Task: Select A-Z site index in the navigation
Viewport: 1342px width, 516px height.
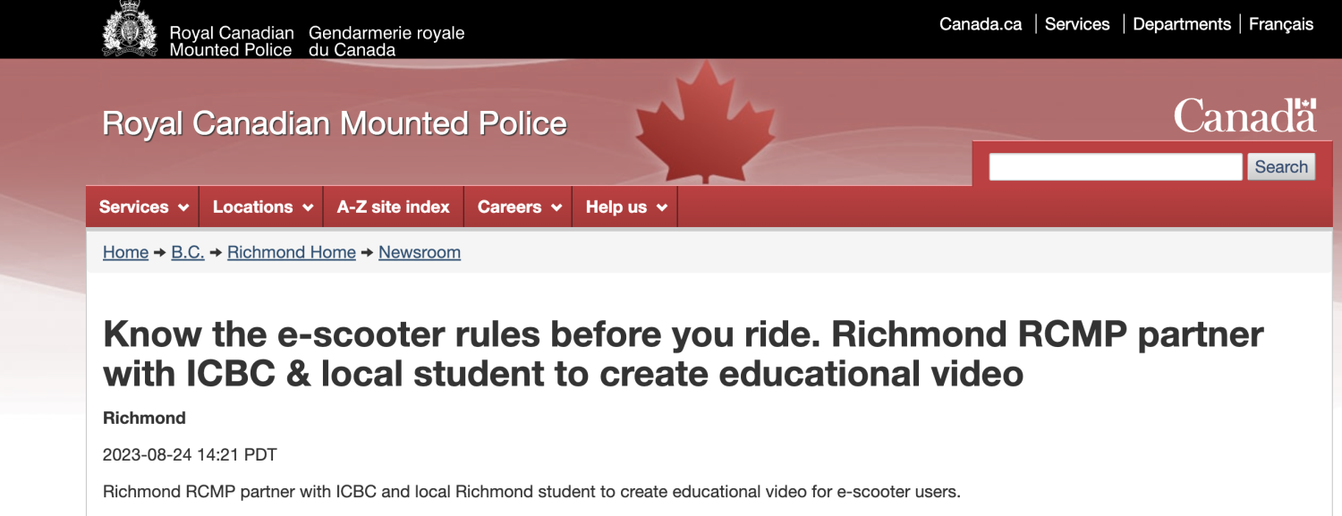Action: 393,207
